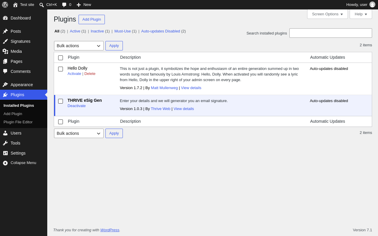378x236 pixels.
Task: Filter plugins by Must-Use
Action: 123,31
